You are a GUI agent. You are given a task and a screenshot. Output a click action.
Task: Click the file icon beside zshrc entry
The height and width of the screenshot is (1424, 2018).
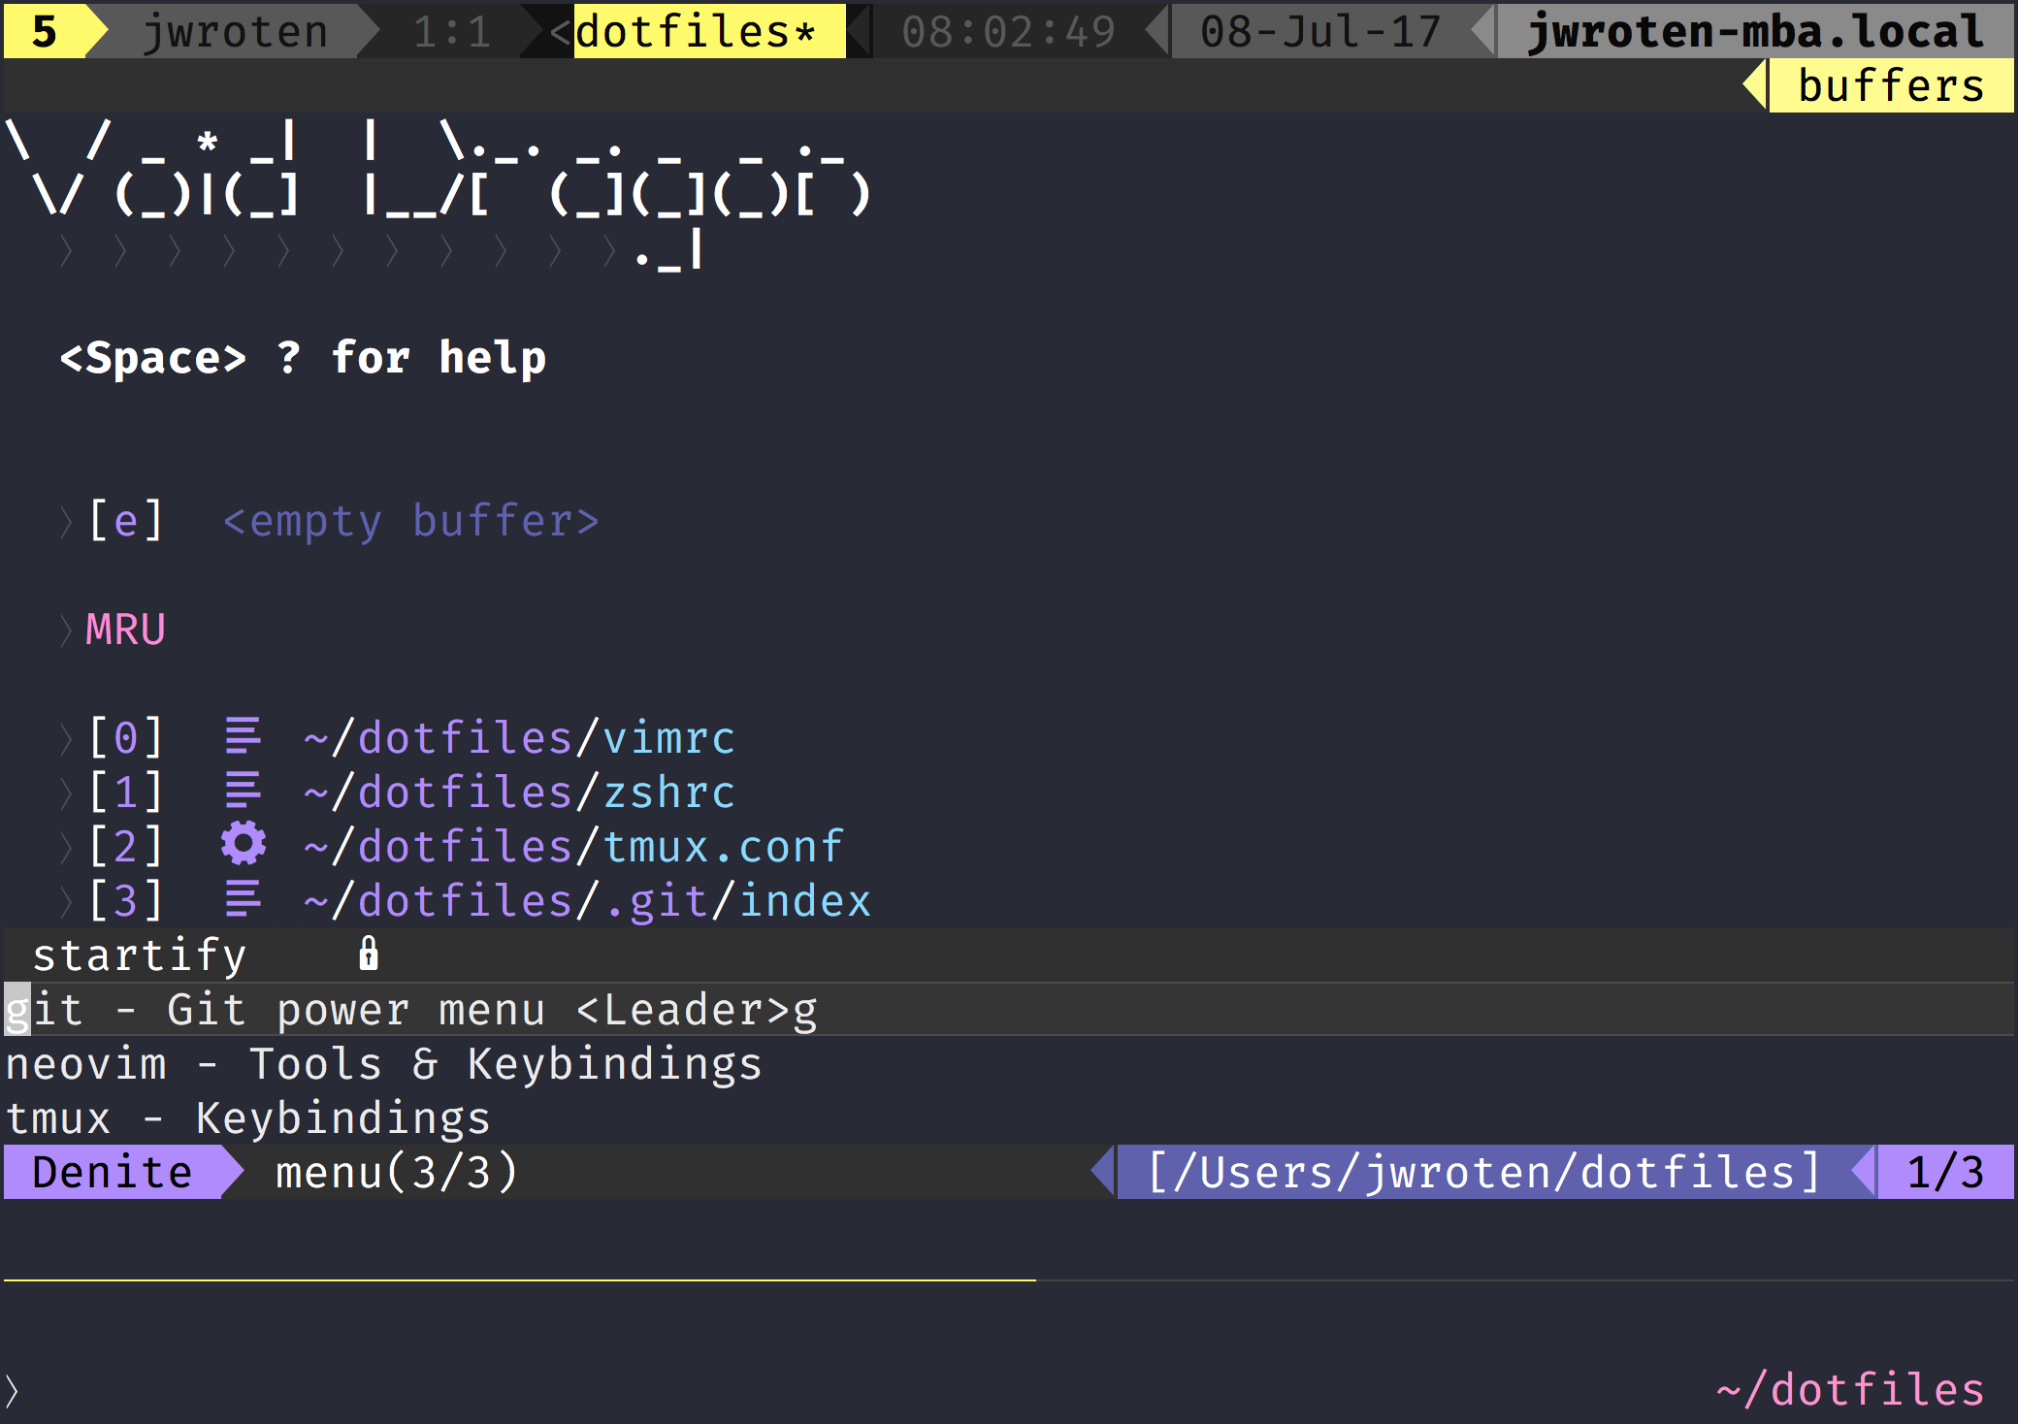(243, 792)
